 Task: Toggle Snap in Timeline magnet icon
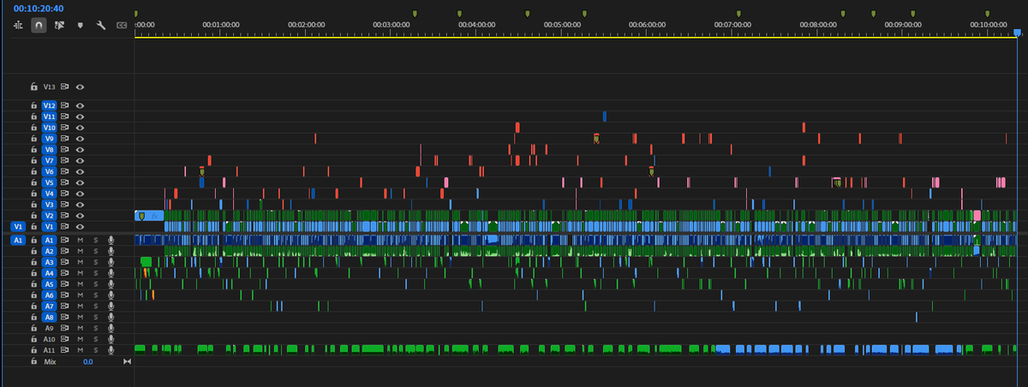(39, 25)
